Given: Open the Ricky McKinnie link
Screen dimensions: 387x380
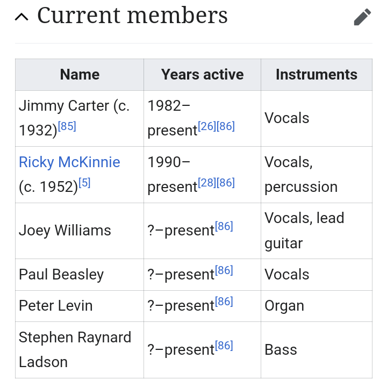Looking at the screenshot, I should 69,162.
